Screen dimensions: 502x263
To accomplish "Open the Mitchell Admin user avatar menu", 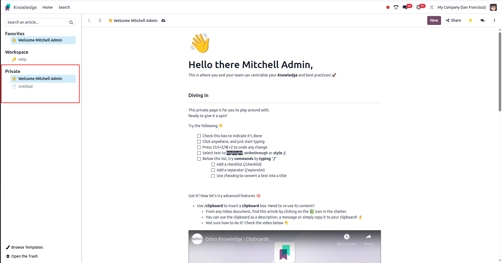I will pos(493,7).
